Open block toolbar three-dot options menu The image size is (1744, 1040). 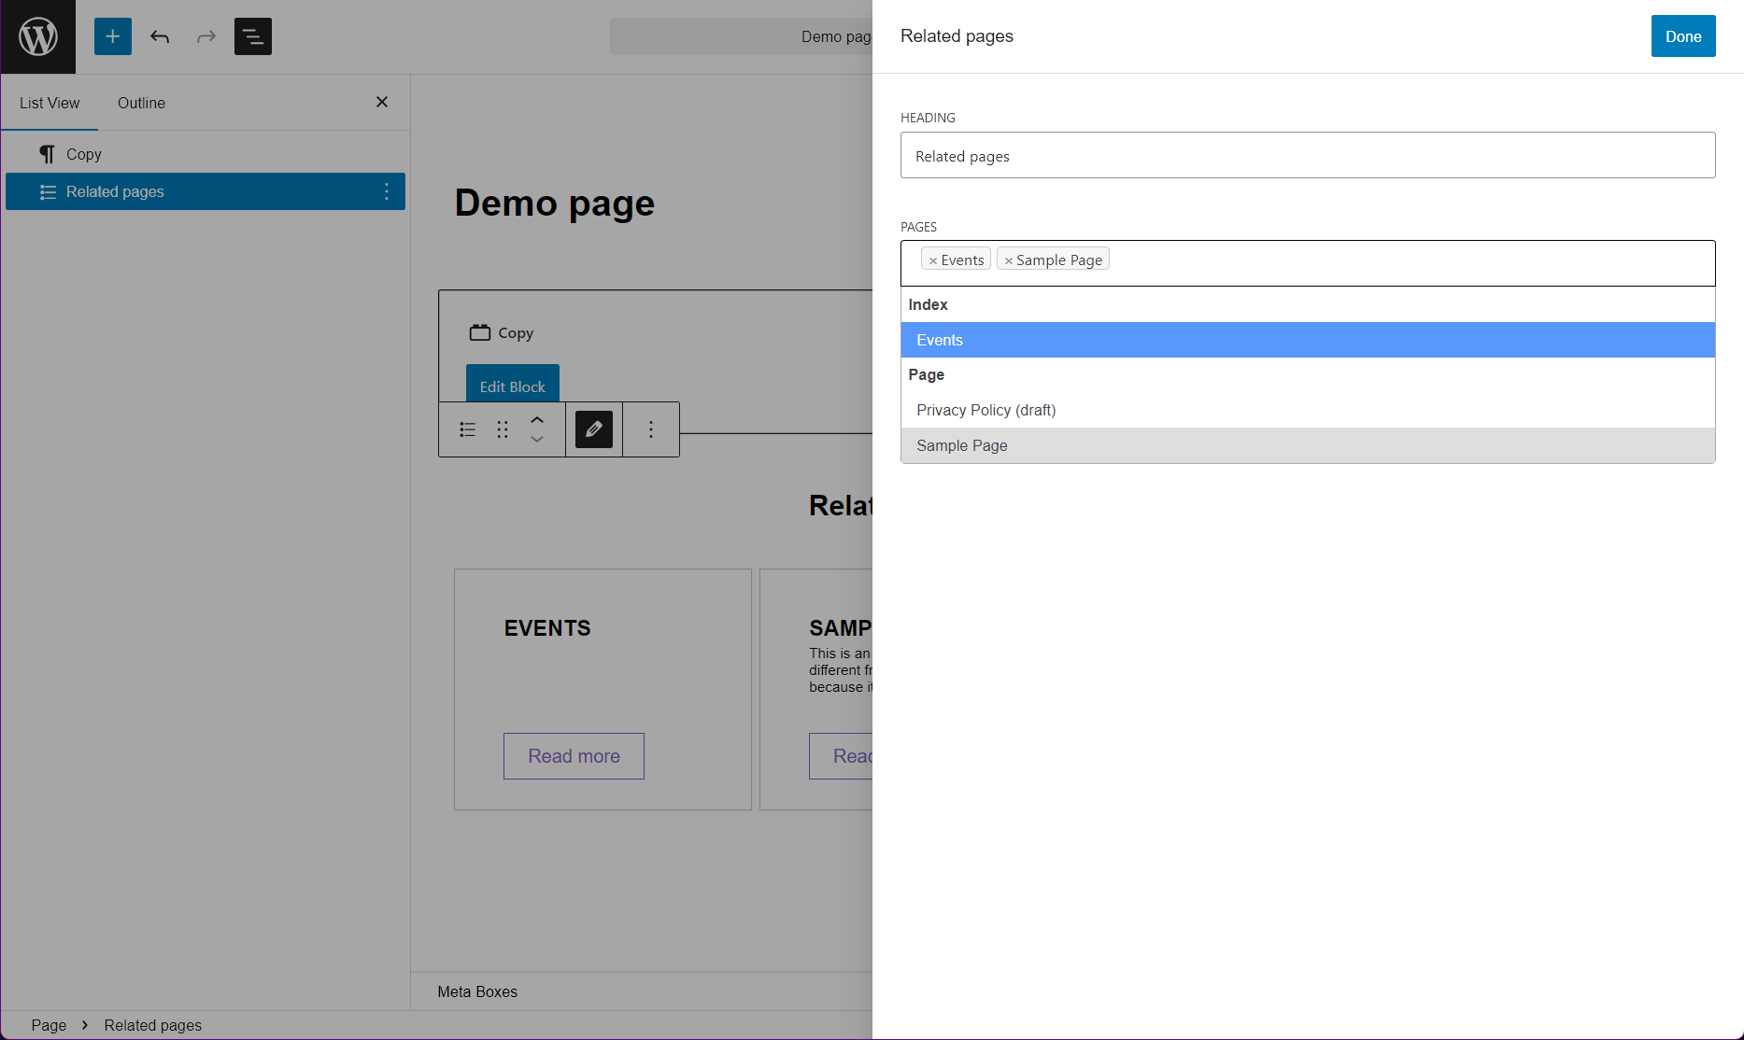651,429
